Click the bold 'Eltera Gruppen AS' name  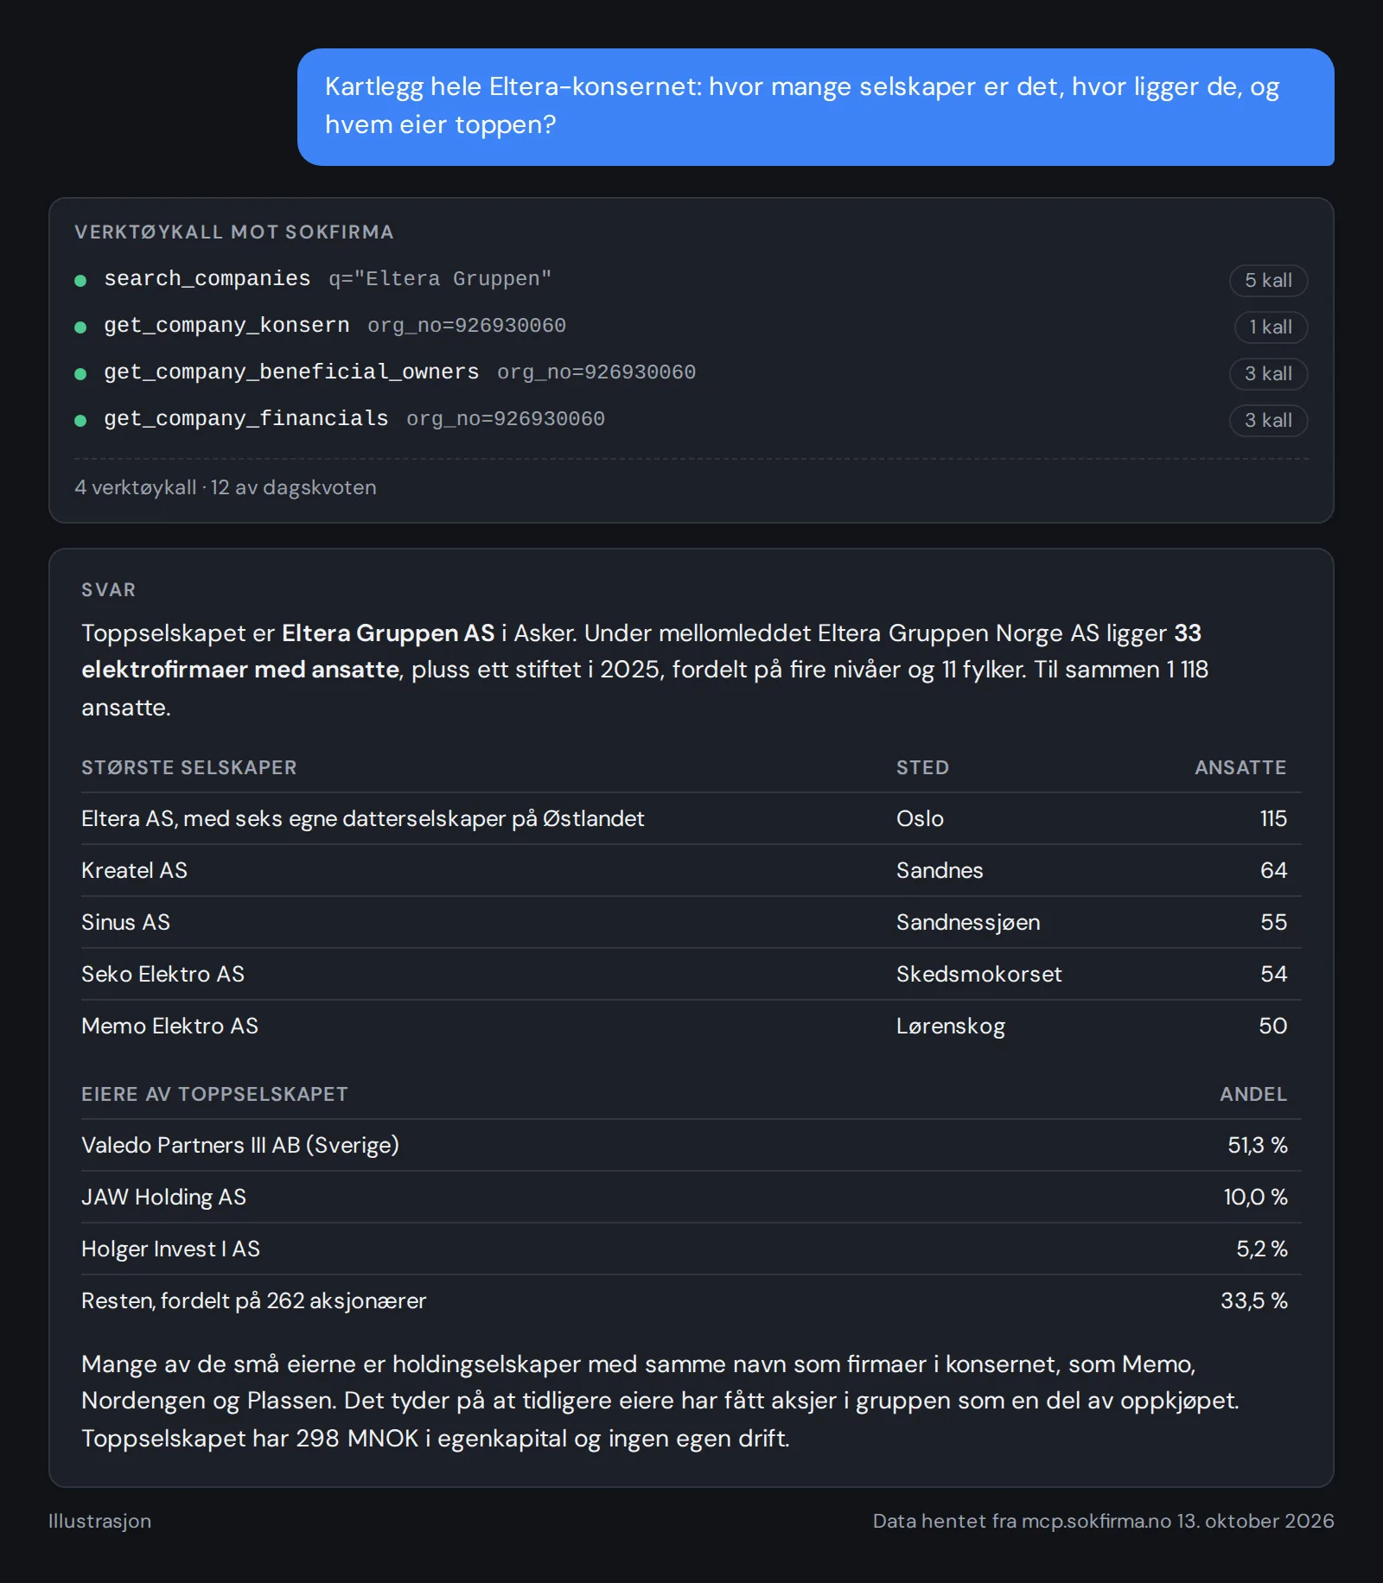click(x=388, y=633)
